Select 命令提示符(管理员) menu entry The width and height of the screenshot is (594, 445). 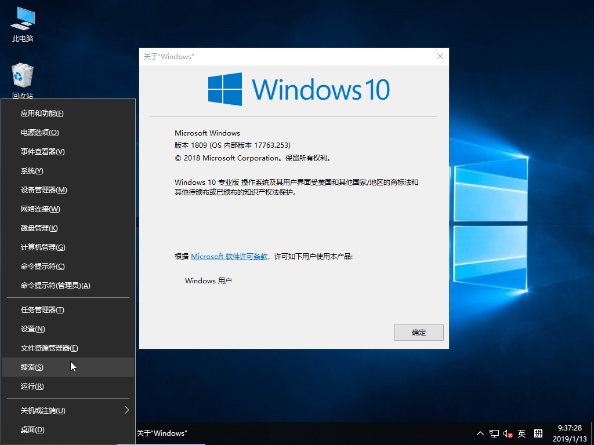(55, 285)
